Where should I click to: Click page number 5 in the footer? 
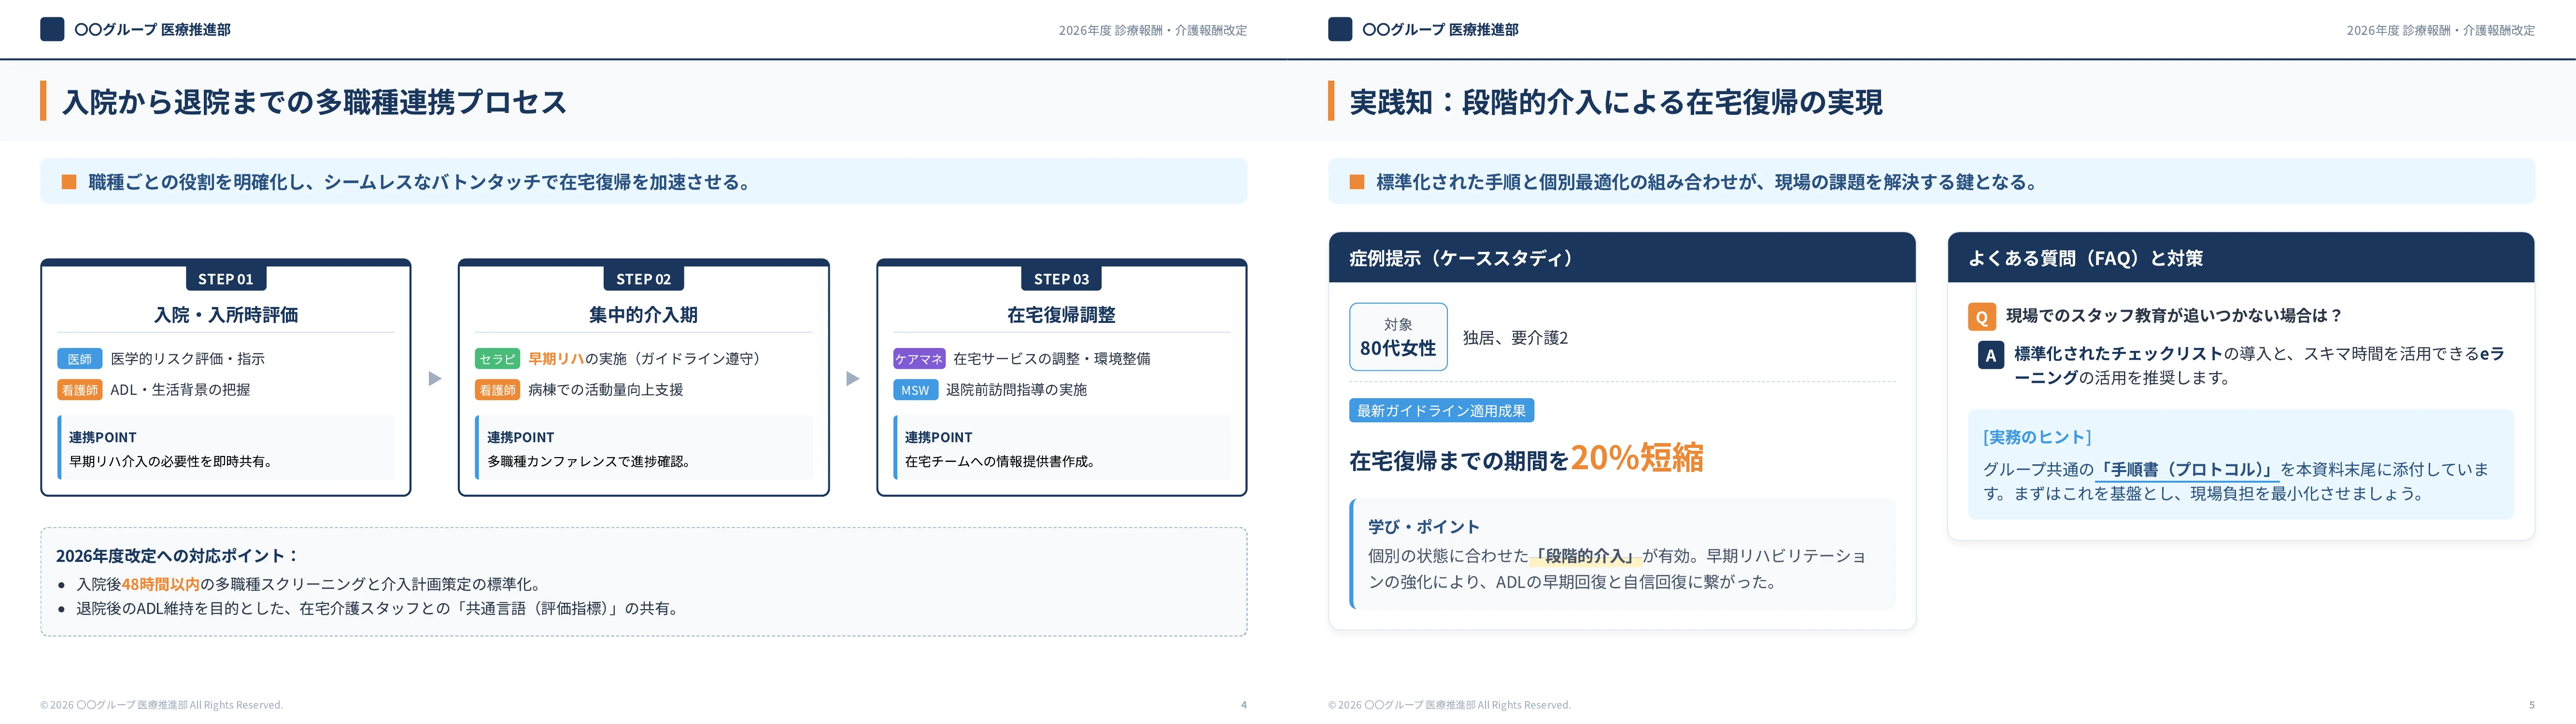2531,705
